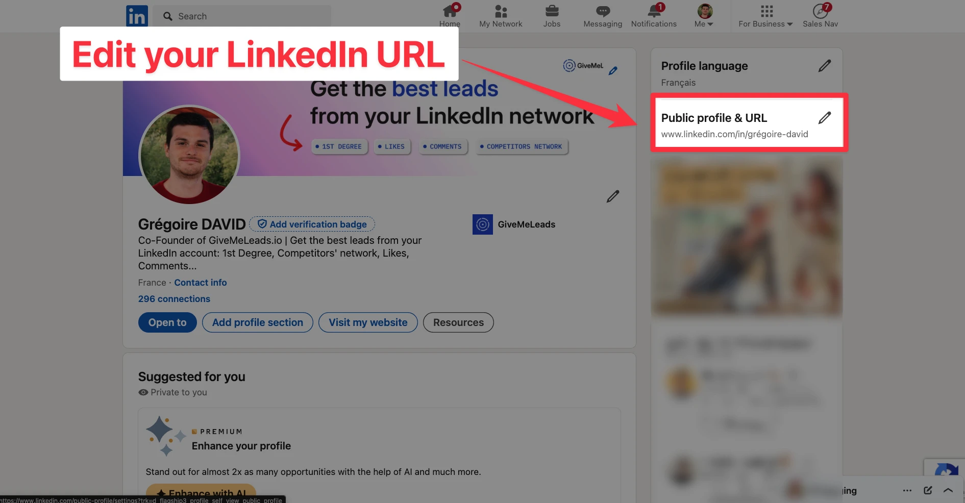Expand the messaging overlay chevron
The height and width of the screenshot is (503, 965).
pyautogui.click(x=948, y=490)
